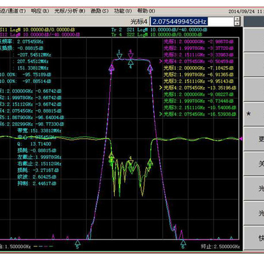Increase 光标4 value with the up arrow

click(x=237, y=19)
